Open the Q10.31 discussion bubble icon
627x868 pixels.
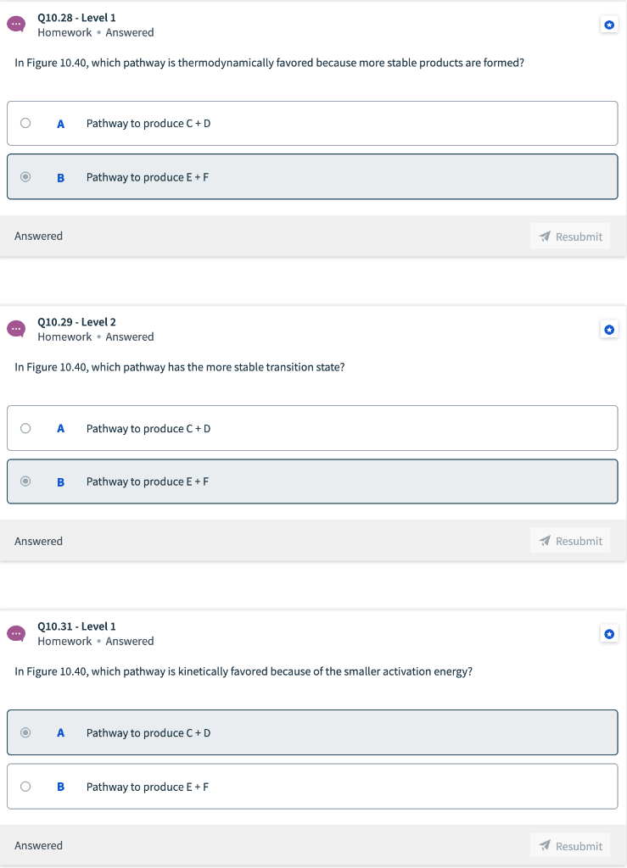pyautogui.click(x=16, y=633)
